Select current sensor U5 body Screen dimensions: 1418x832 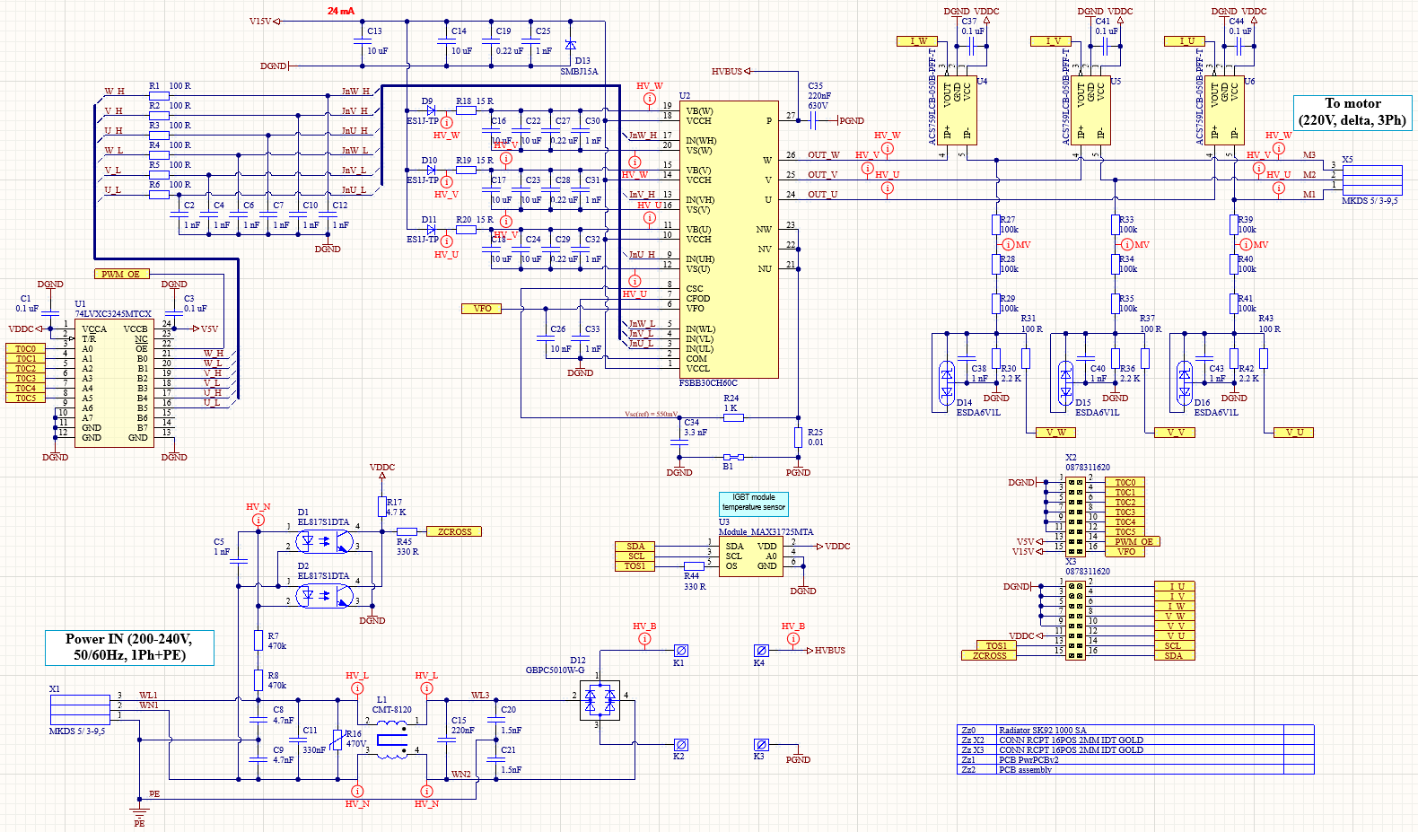point(1091,111)
